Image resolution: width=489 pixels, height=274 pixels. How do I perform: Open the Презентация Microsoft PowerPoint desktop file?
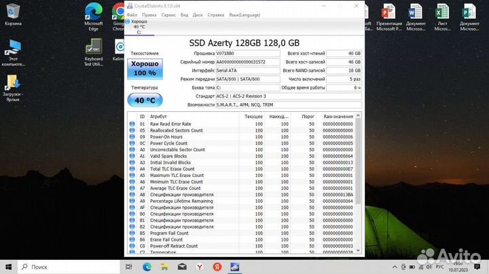point(388,17)
